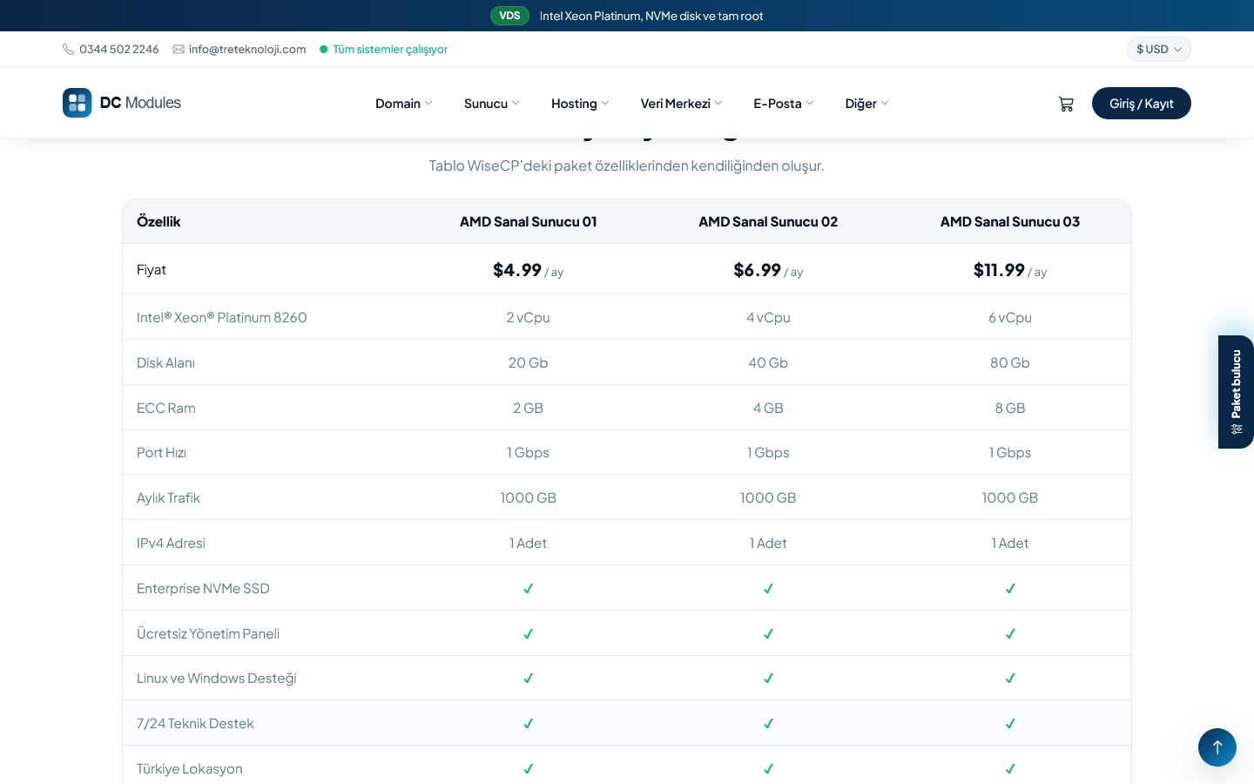Click Linux ve Windows Desteği checkmark for Sunucu 03
The height and width of the screenshot is (784, 1254).
(x=1010, y=679)
